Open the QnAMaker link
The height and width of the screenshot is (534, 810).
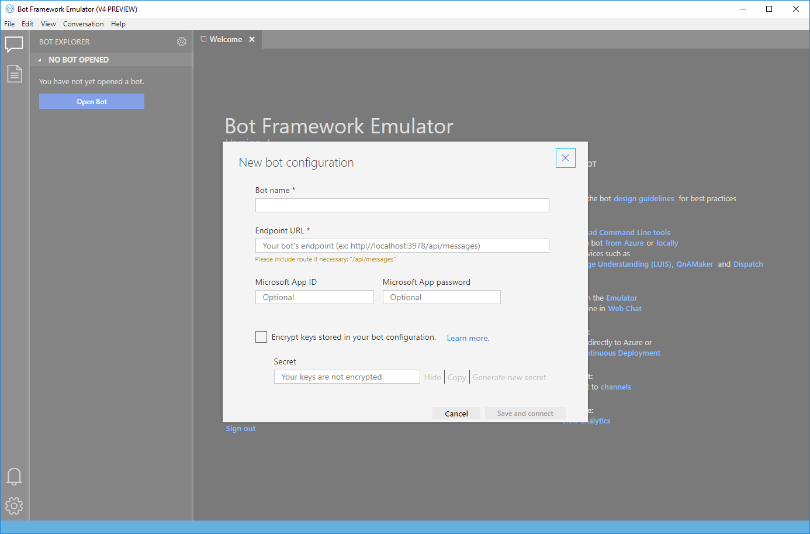[x=694, y=264]
